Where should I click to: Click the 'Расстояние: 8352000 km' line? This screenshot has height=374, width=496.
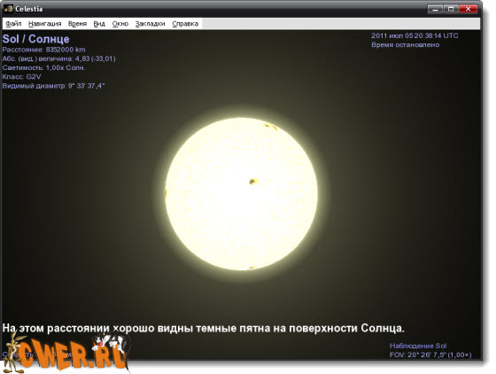(43, 50)
